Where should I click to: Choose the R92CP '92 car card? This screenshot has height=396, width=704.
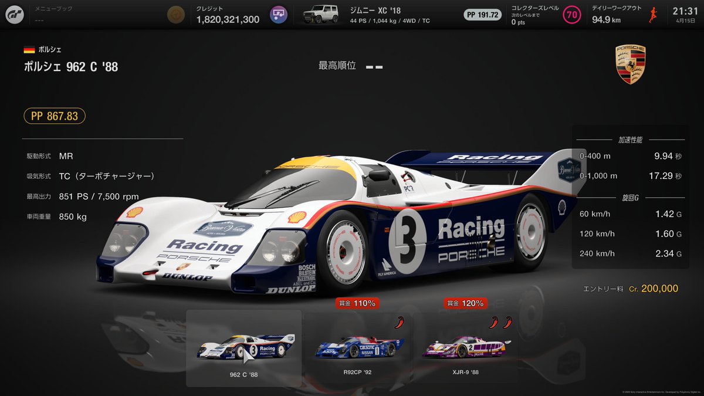click(359, 348)
